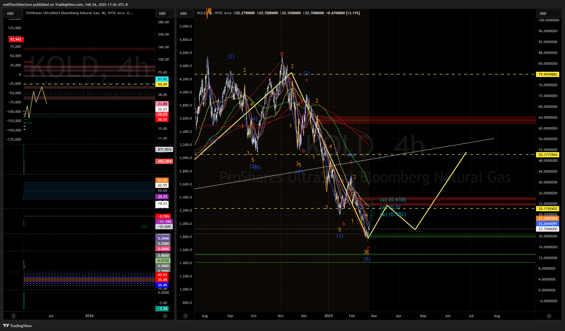Click the red 453.28K volume label

click(164, 161)
